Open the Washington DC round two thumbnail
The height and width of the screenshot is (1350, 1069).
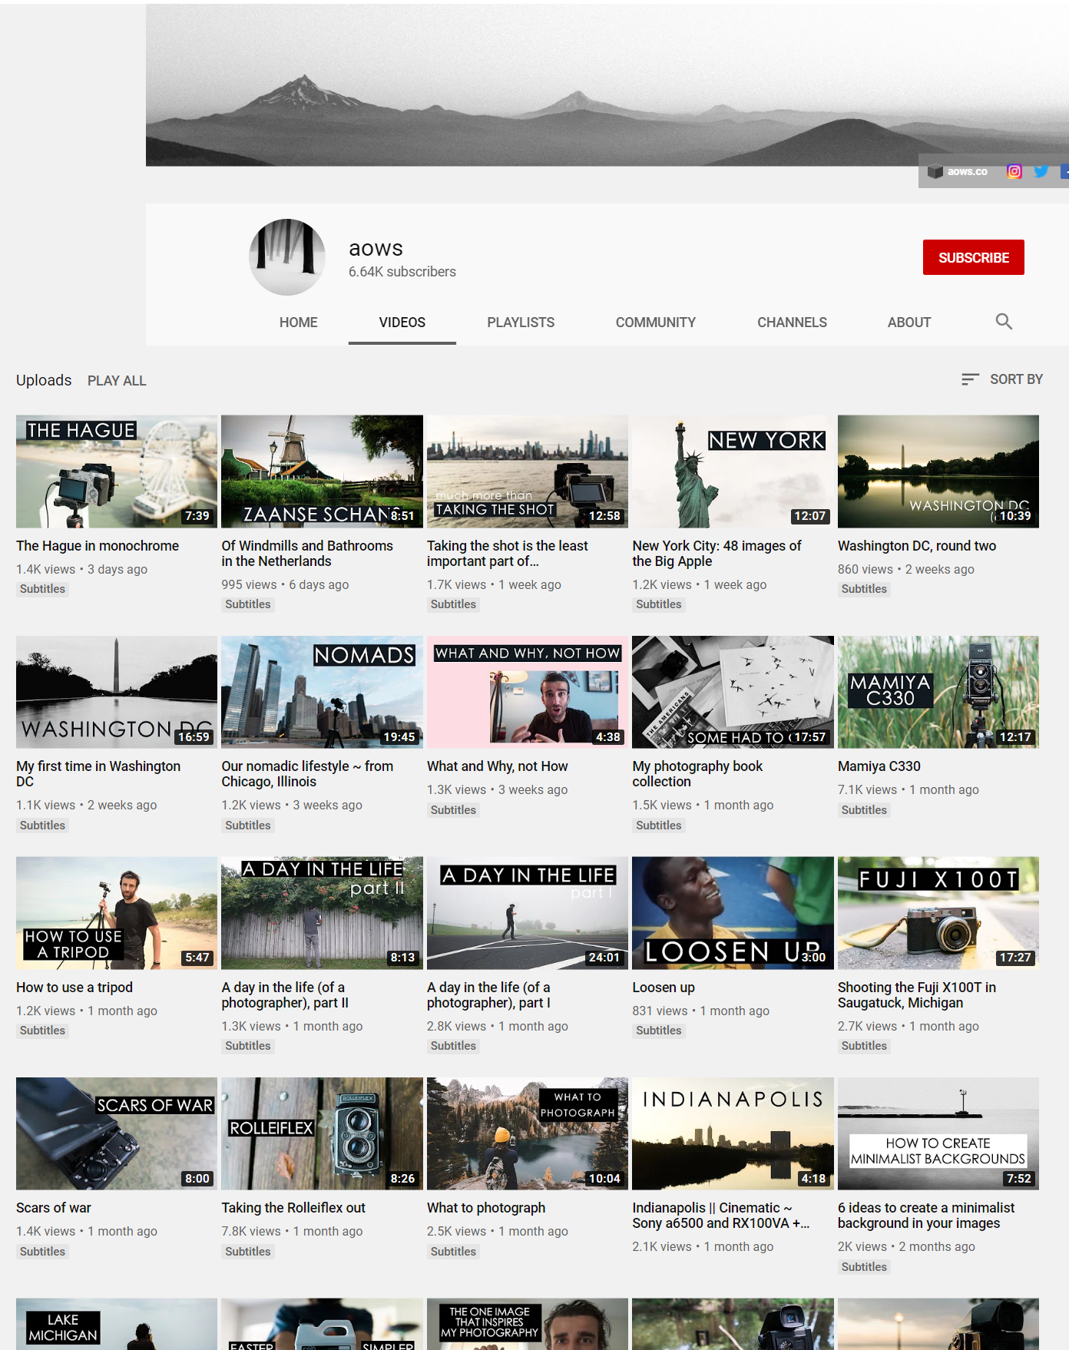tap(938, 472)
